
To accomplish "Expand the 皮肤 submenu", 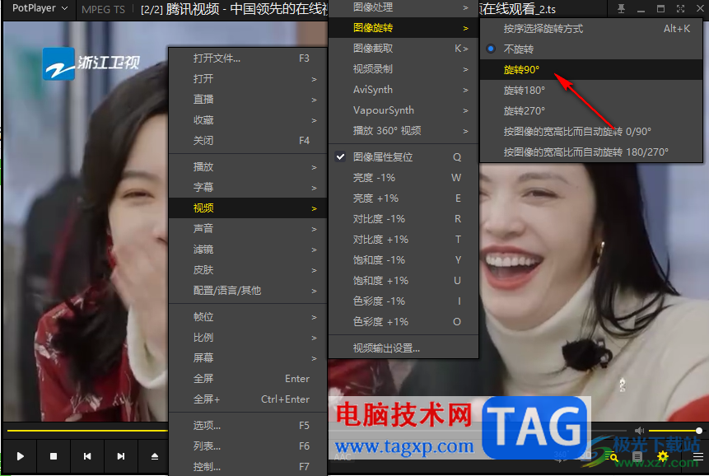I will click(x=248, y=270).
